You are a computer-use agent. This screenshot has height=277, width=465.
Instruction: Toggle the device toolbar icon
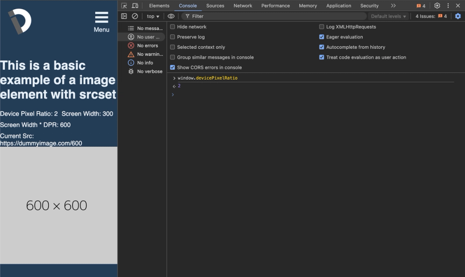pyautogui.click(x=135, y=6)
